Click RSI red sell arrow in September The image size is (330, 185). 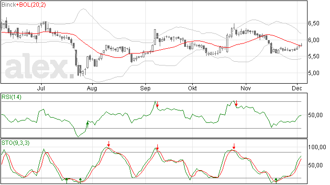157,104
